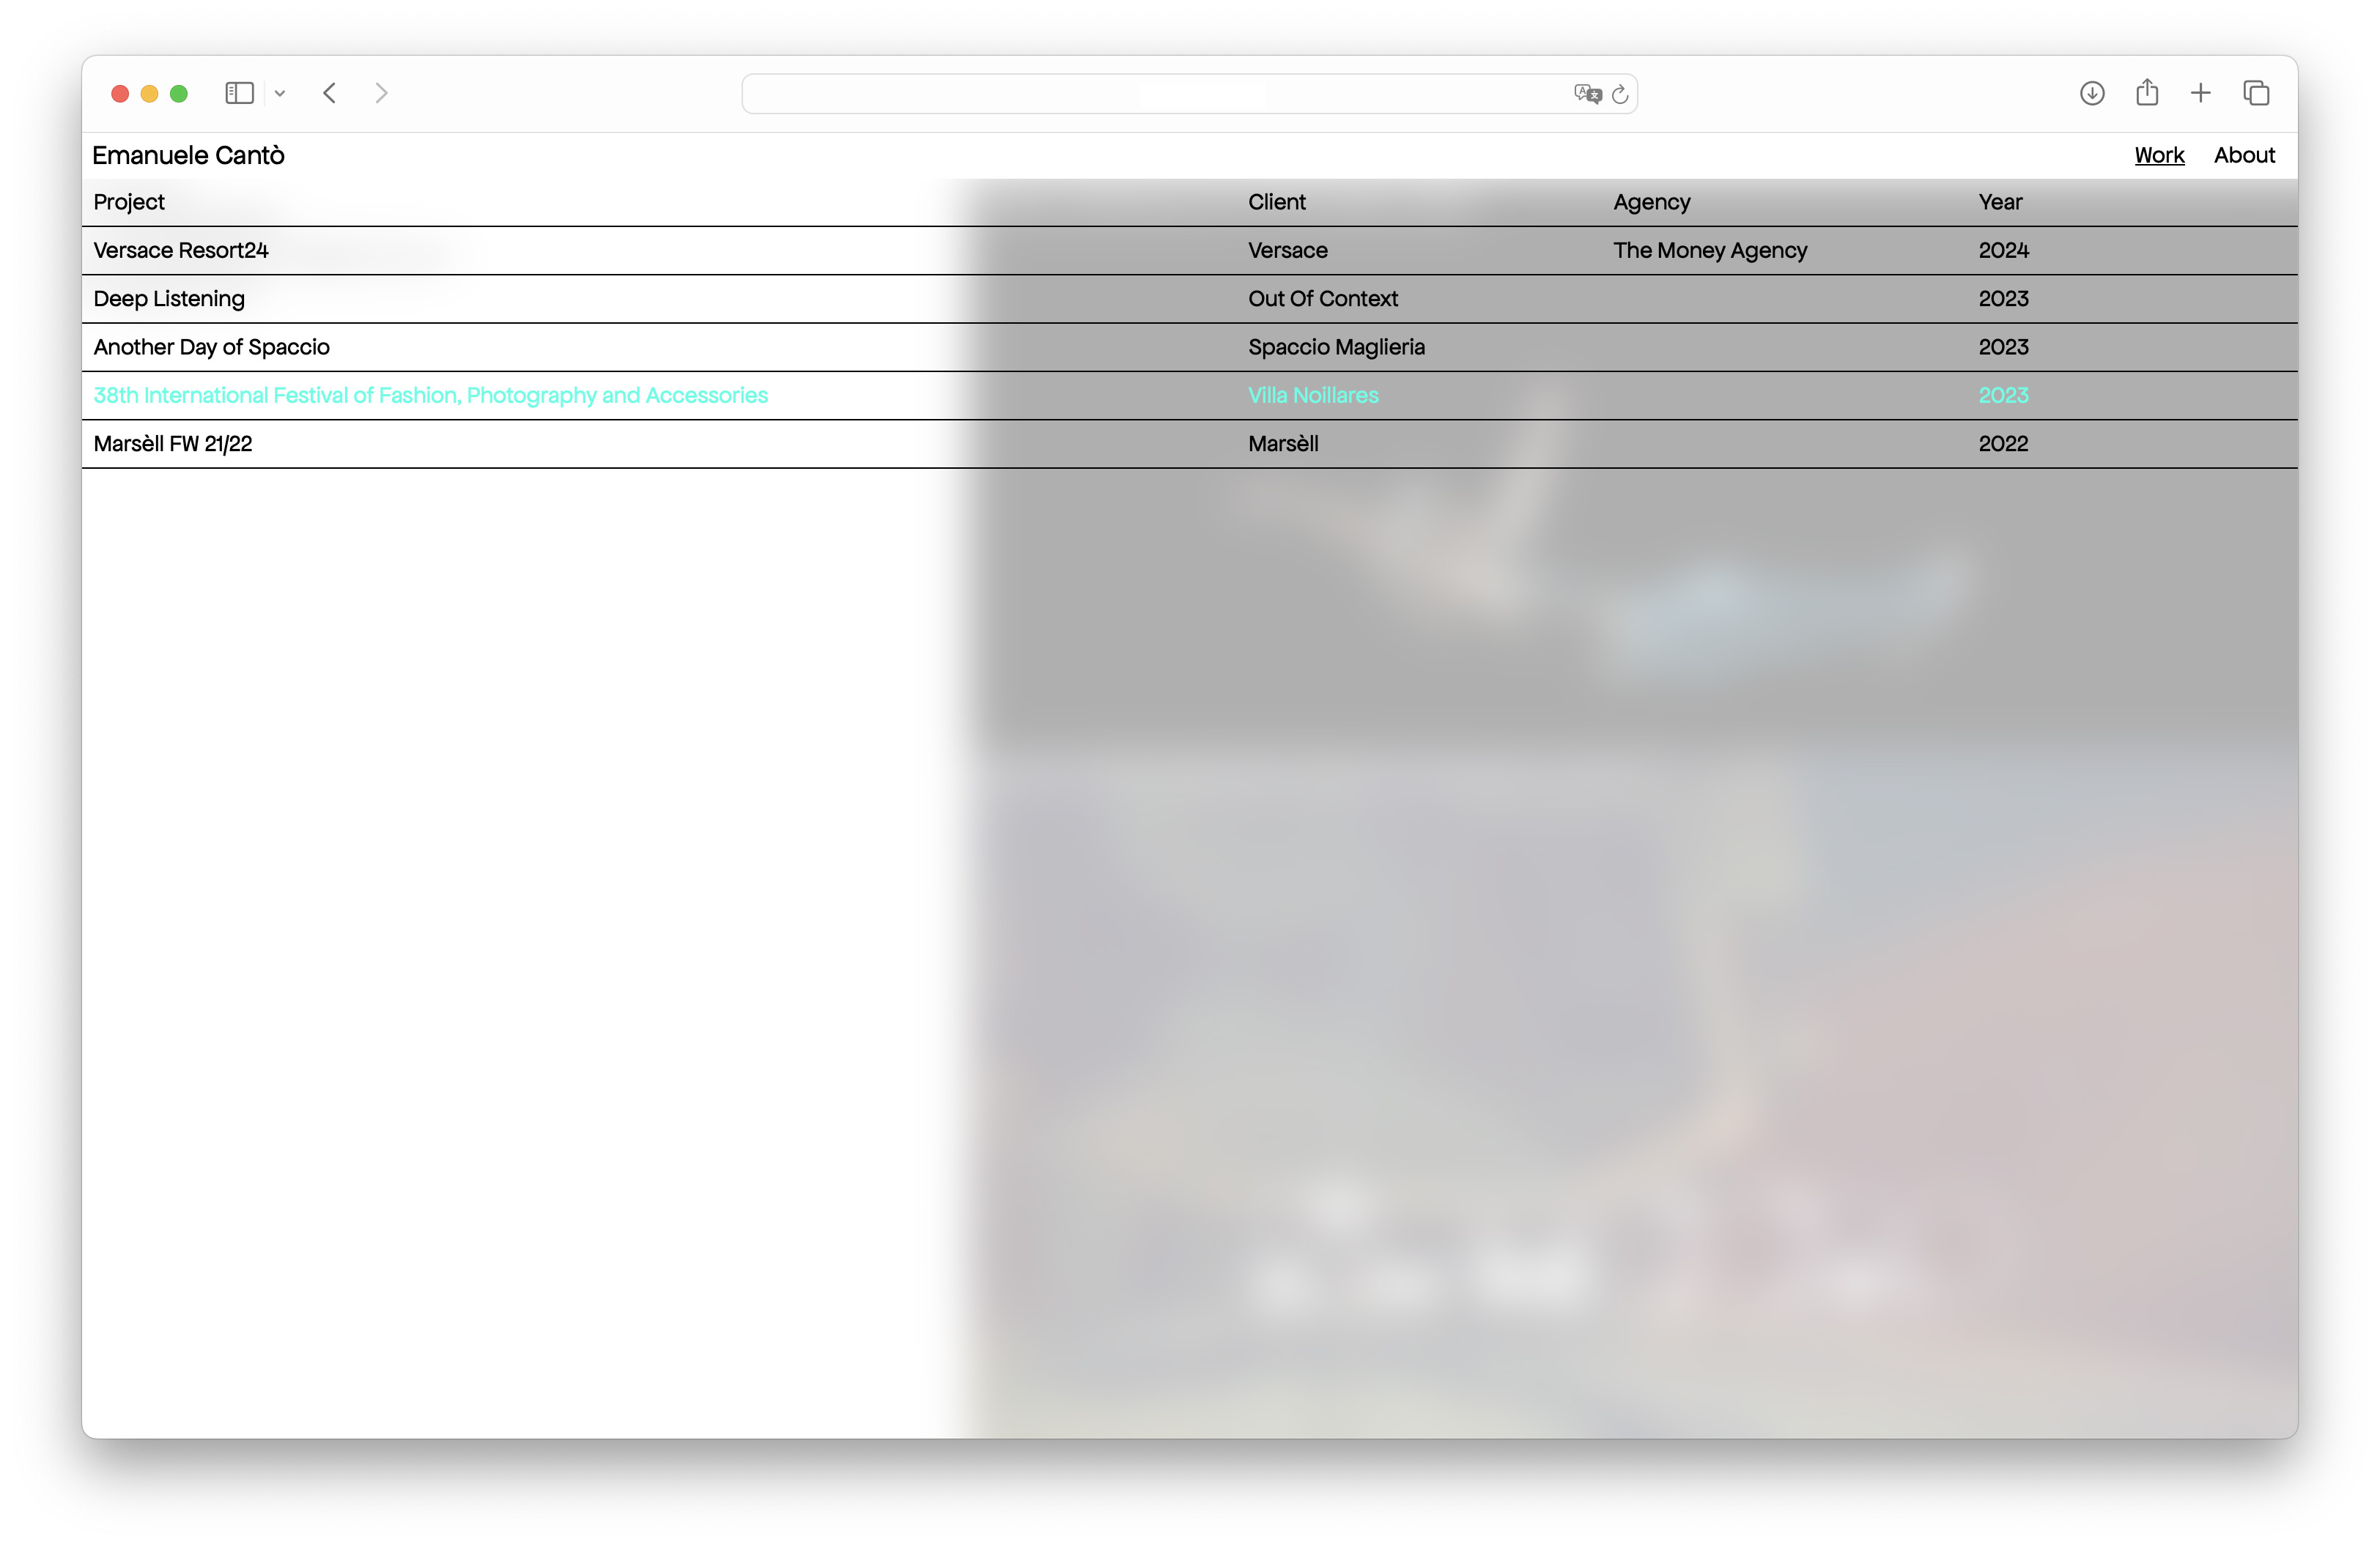Open the sidebar tab group dropdown arrow
This screenshot has height=1547, width=2380.
point(280,93)
